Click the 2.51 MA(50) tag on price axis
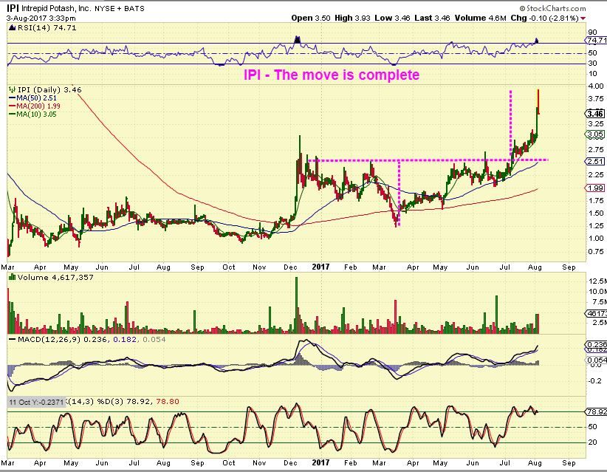 pos(595,161)
